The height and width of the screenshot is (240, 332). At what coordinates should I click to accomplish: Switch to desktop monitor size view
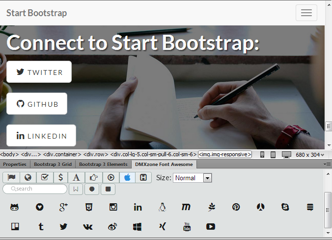(x=286, y=155)
